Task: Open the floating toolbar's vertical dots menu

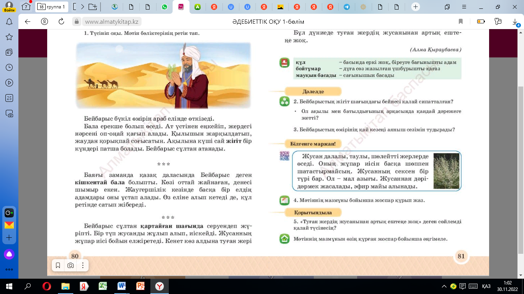Action: pyautogui.click(x=82, y=265)
